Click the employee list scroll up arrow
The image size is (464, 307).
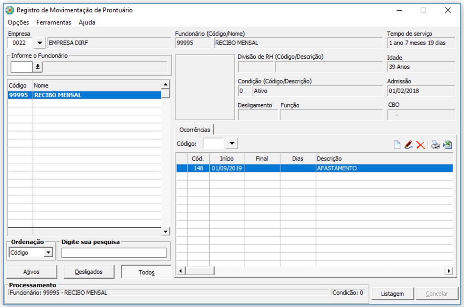click(166, 85)
